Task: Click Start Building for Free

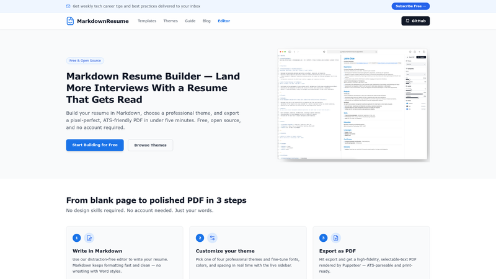Action: 95,145
